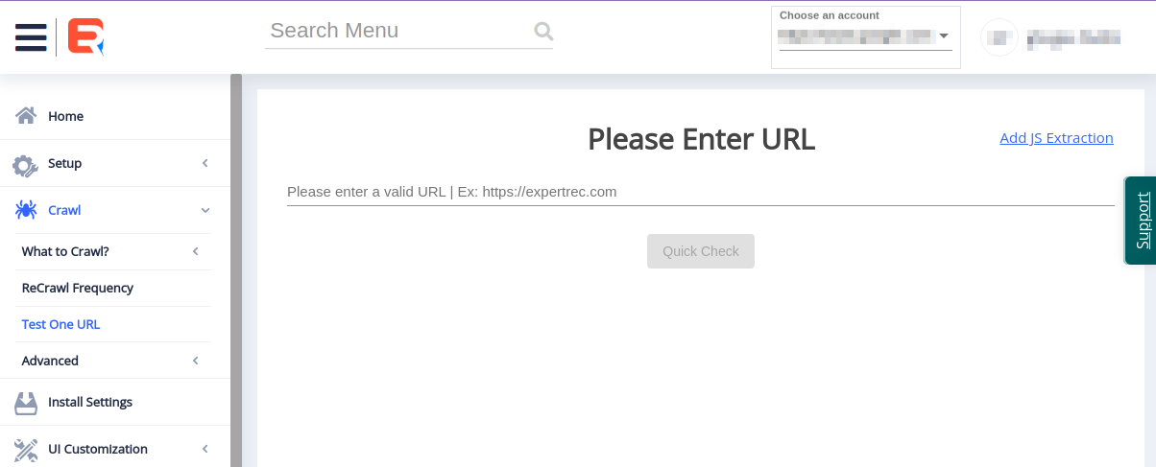
Task: Click the Install Settings icon
Action: [x=26, y=403]
